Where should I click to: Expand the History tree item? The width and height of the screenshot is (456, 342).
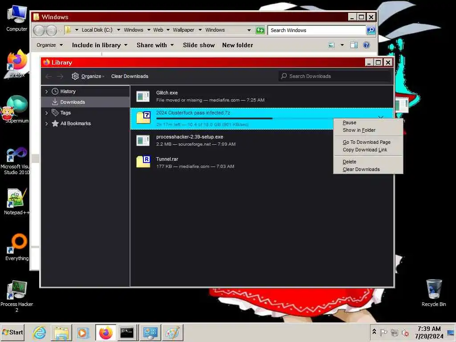coord(46,92)
